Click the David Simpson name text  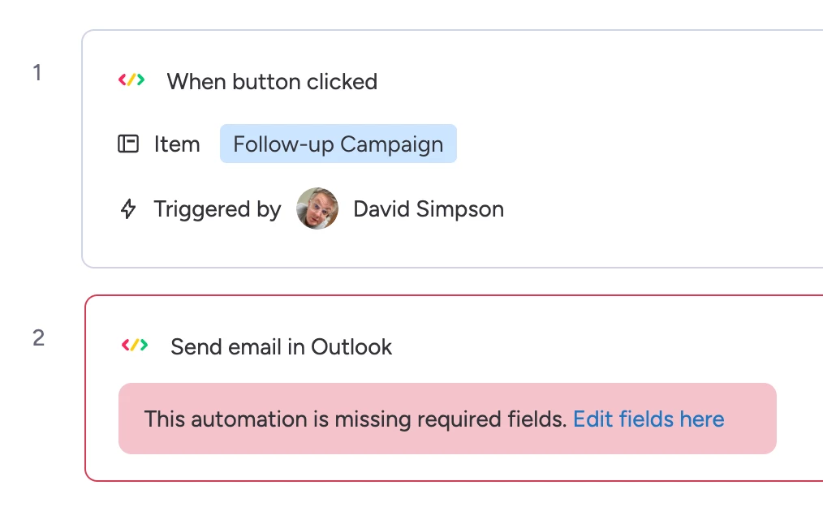(429, 209)
